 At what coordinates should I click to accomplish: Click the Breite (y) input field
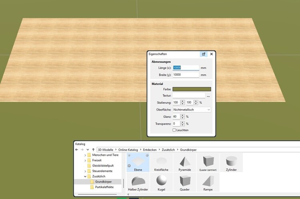point(186,75)
